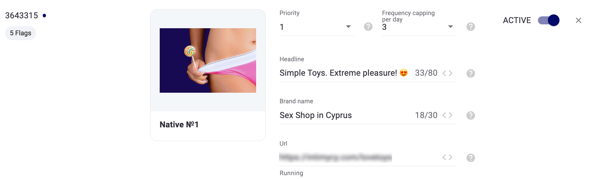Click the creative ID 3643315
This screenshot has height=179, width=590.
[x=22, y=15]
